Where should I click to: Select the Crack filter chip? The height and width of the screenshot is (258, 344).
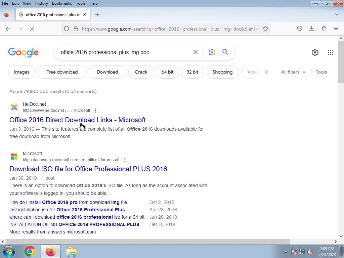coord(141,72)
